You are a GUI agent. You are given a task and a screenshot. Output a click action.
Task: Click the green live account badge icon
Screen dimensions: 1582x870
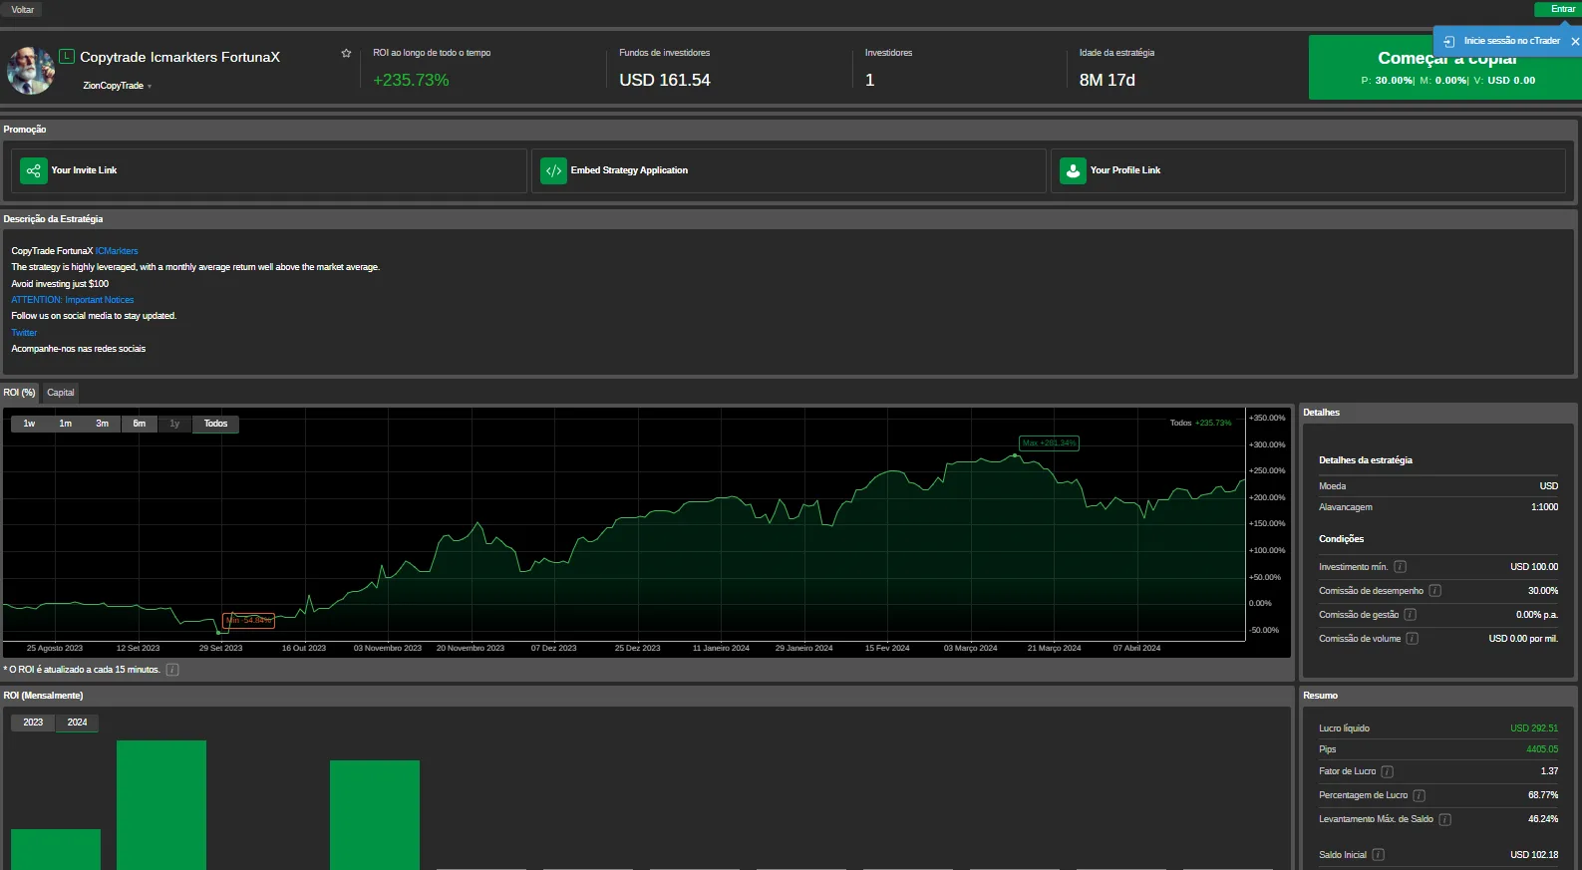tap(67, 57)
